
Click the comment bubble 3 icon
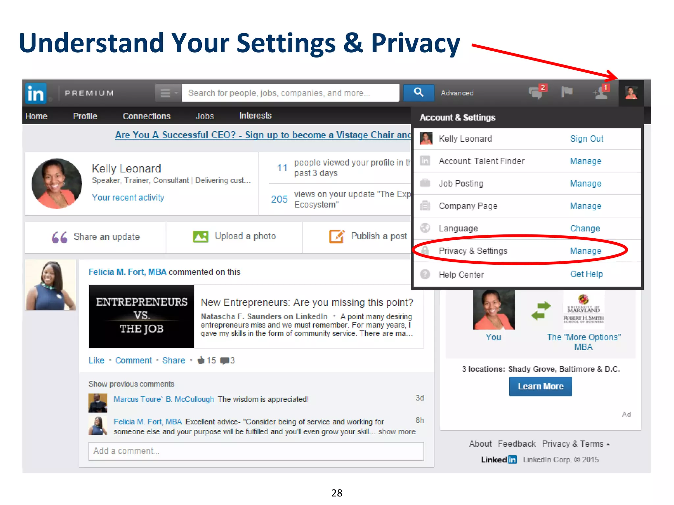coord(224,361)
